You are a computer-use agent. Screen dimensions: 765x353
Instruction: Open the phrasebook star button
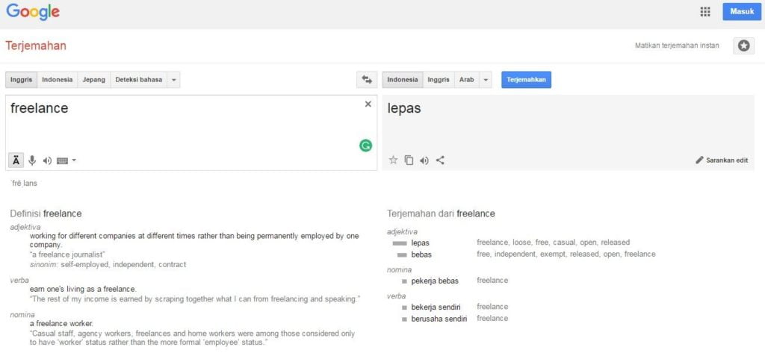(743, 46)
